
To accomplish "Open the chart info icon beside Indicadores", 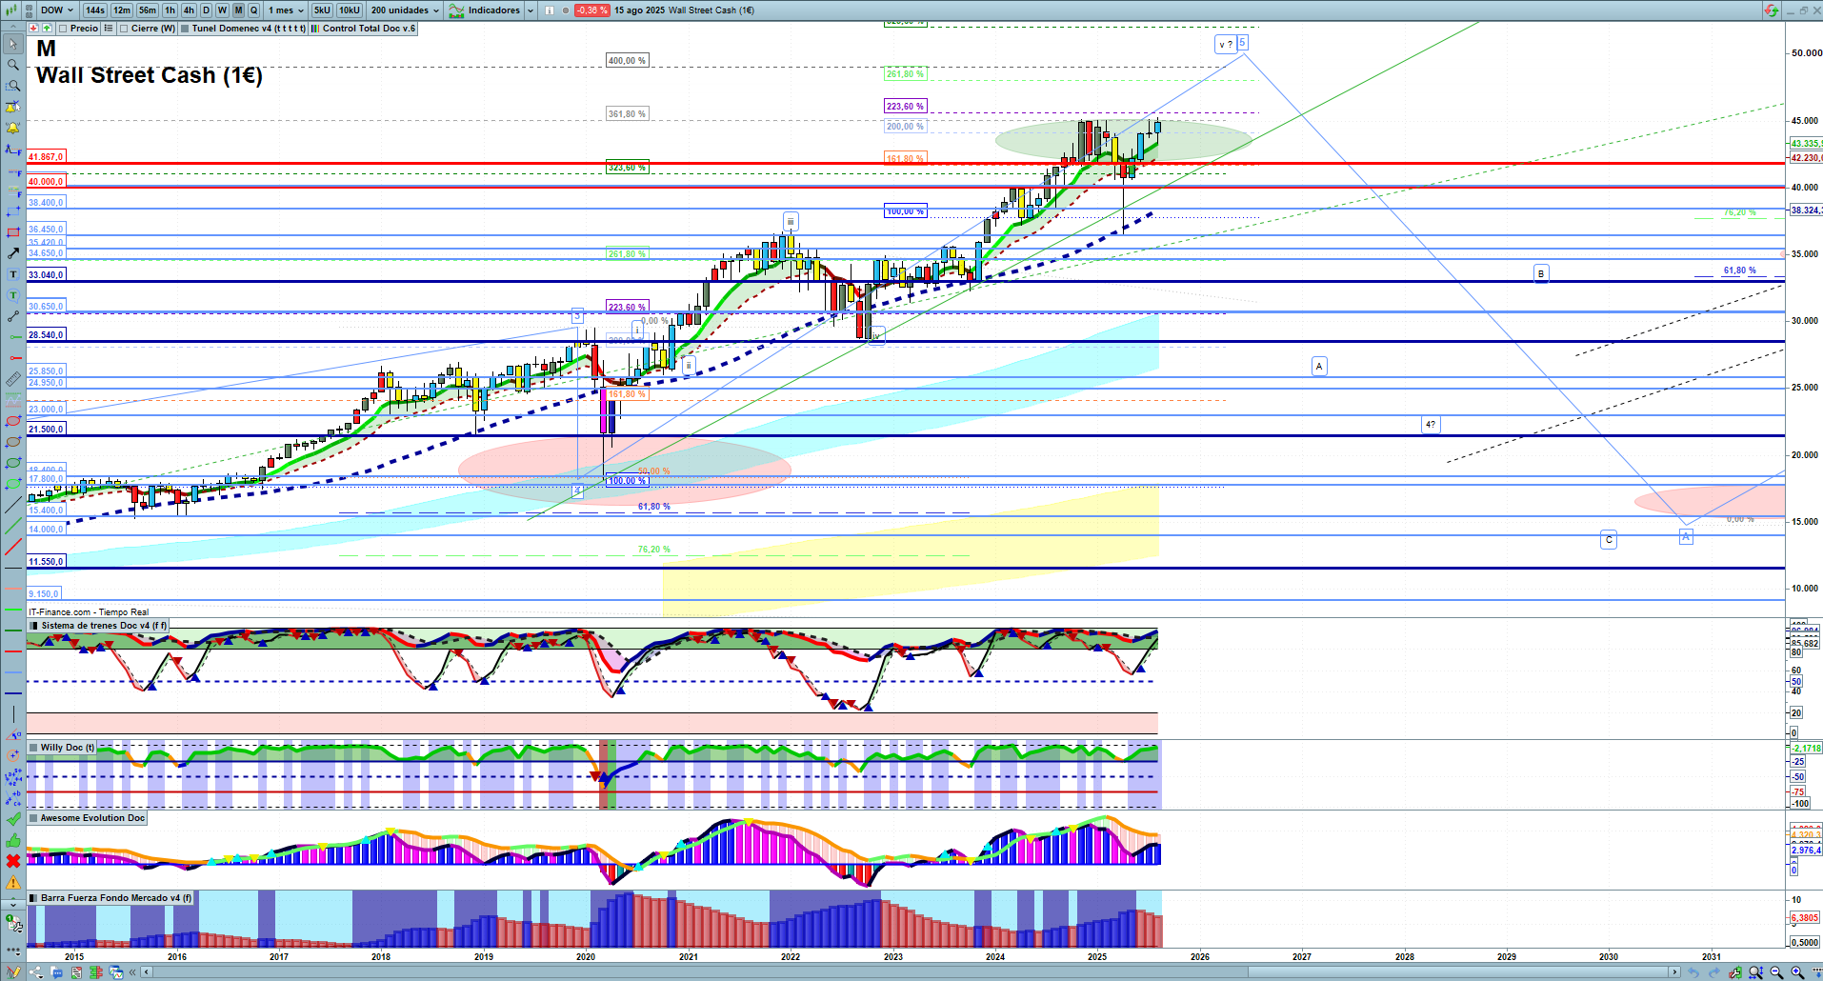I will 550,10.
